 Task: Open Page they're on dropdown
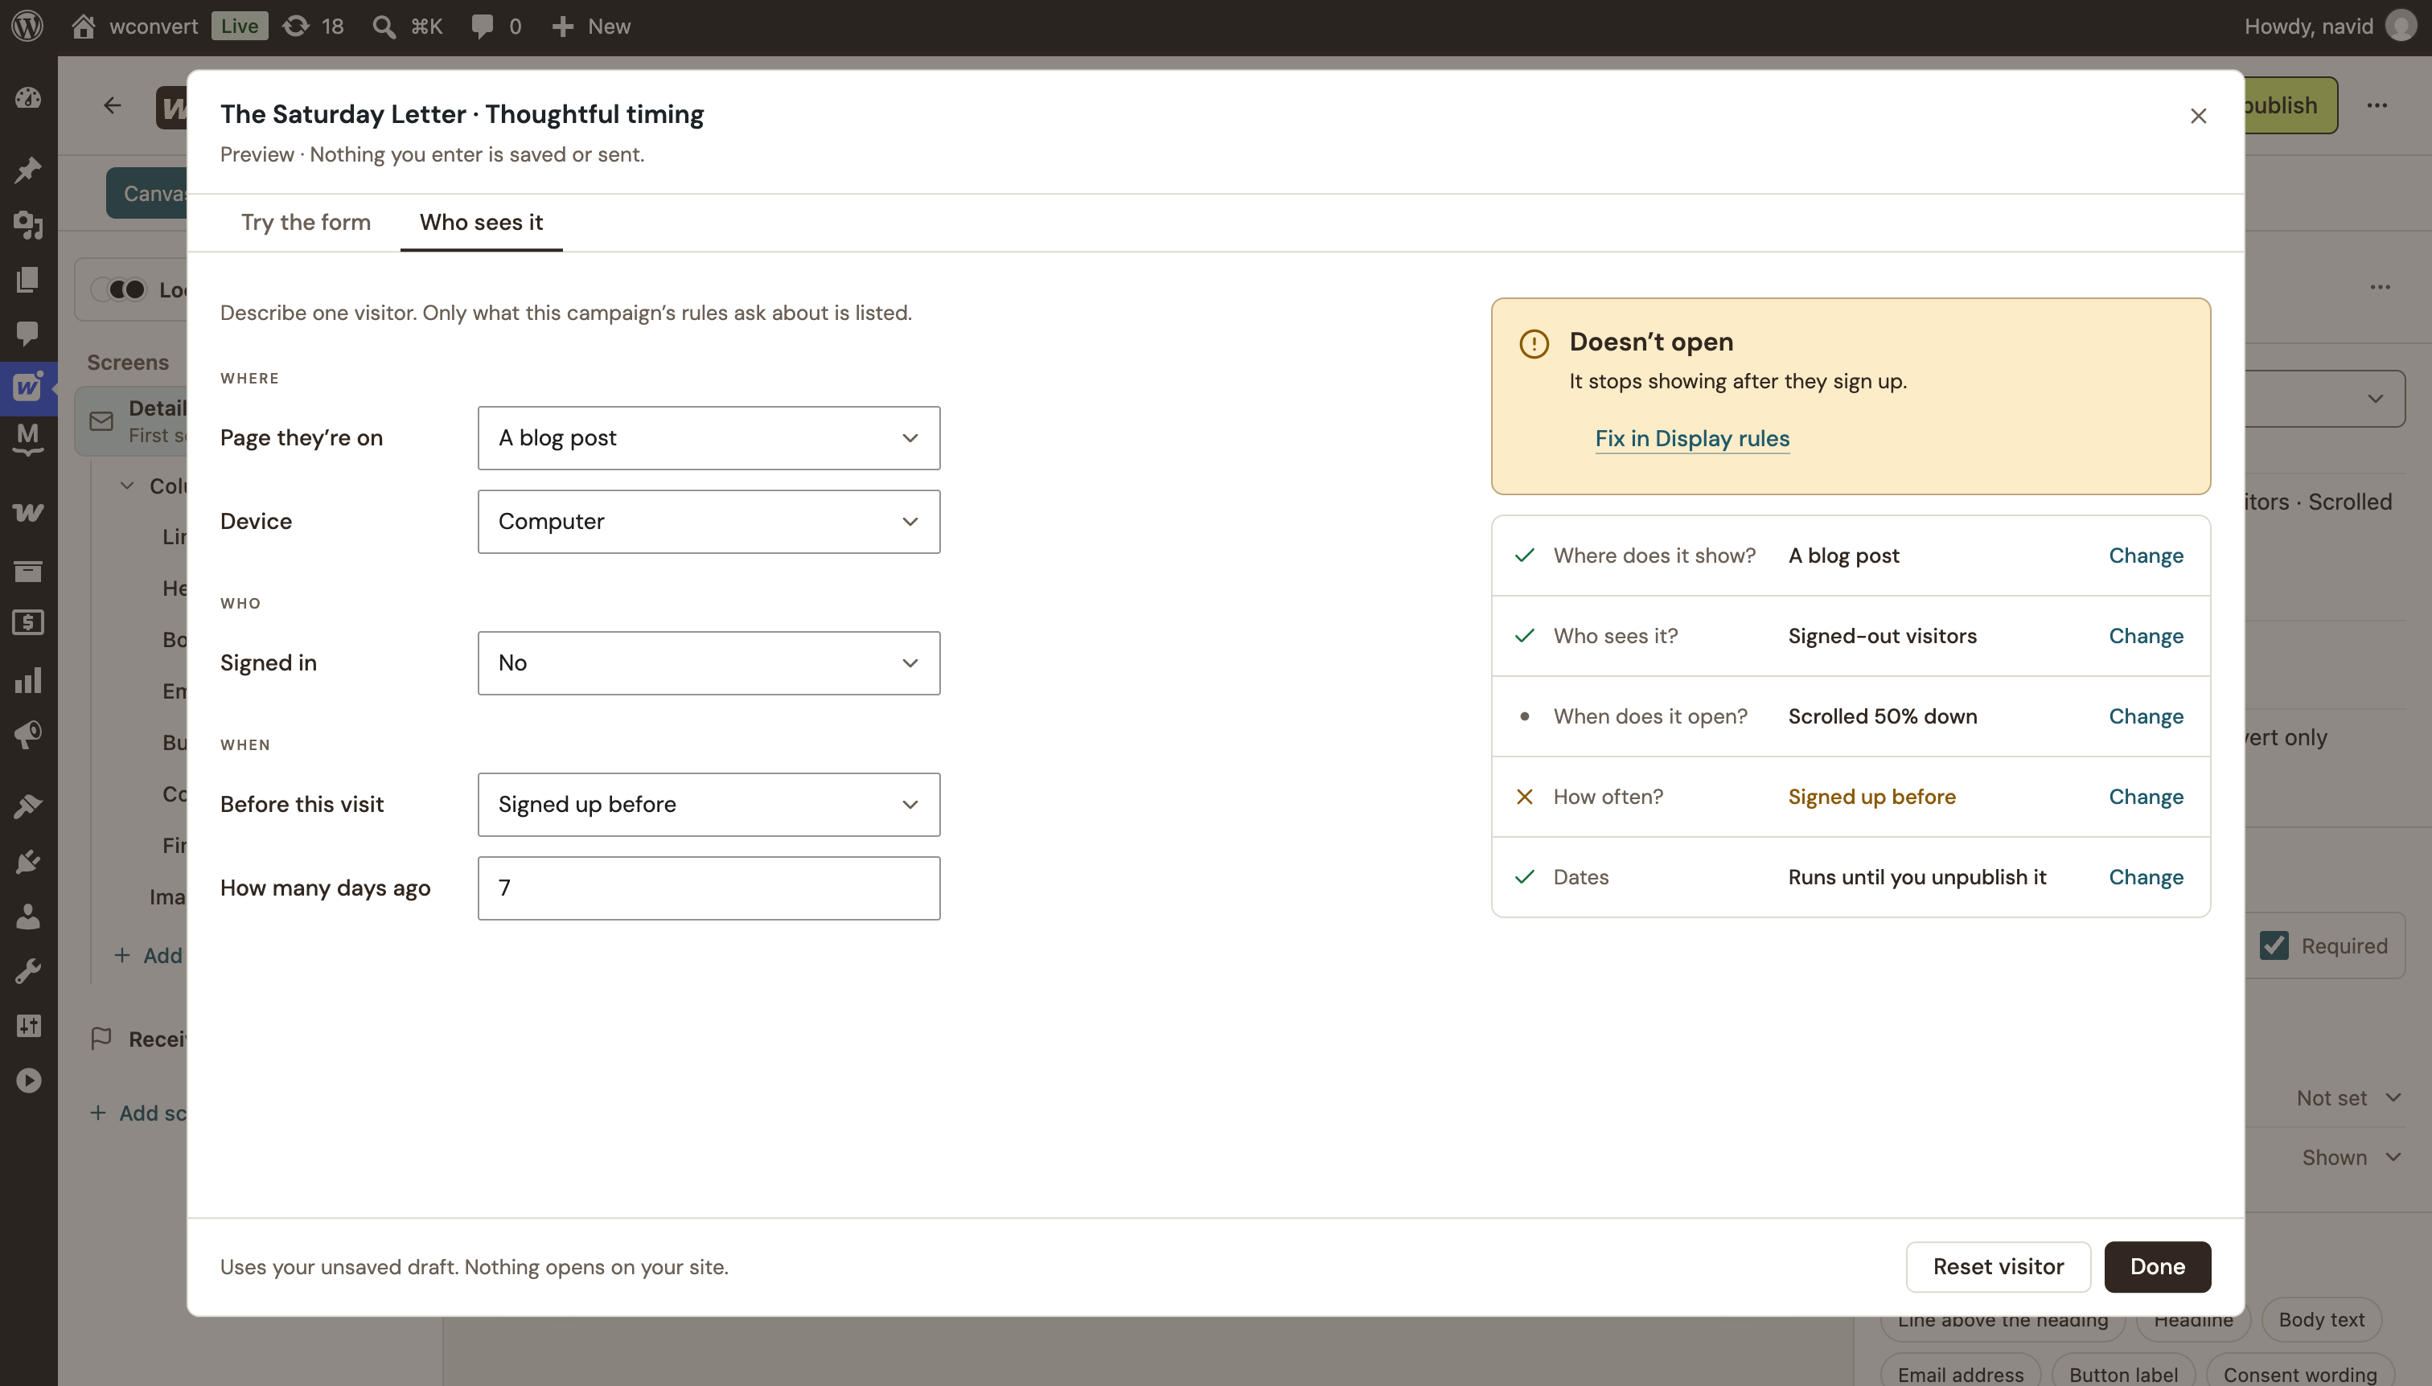click(709, 438)
